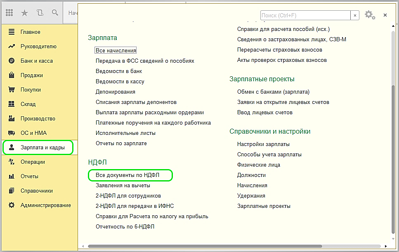Open the sections grid menu icon
This screenshot has height=252, width=399.
pyautogui.click(x=9, y=13)
